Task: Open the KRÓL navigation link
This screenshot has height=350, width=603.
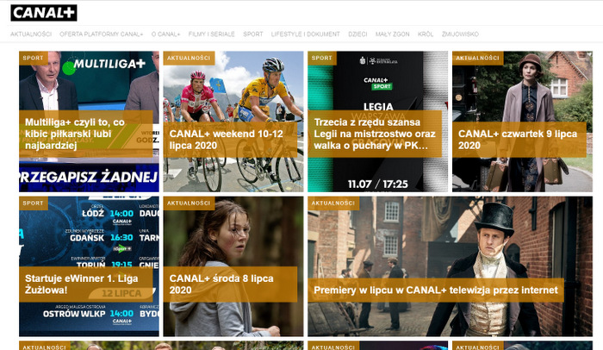Action: click(x=426, y=34)
